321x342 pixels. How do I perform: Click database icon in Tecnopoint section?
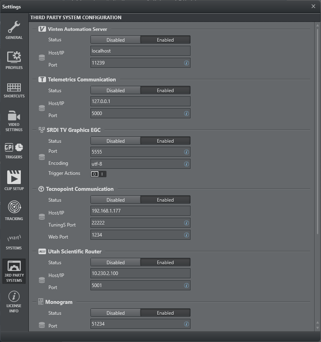click(x=42, y=217)
